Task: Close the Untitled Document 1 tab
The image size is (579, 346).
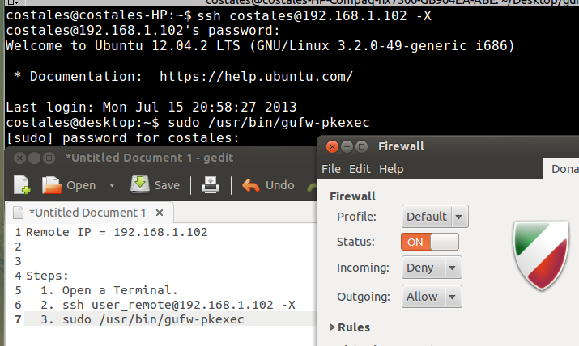Action: 160,213
